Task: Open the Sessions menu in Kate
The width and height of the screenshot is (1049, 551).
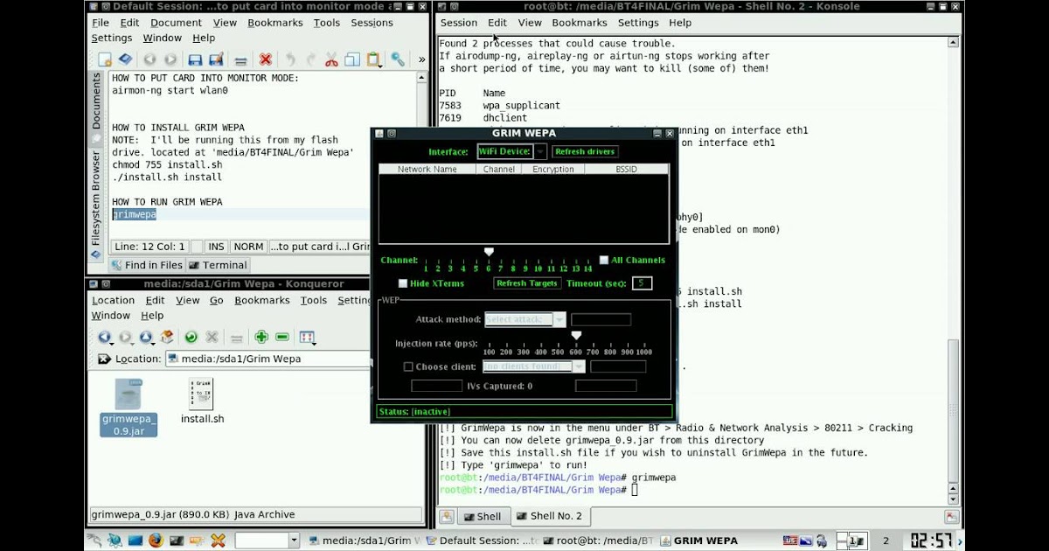Action: pos(372,23)
